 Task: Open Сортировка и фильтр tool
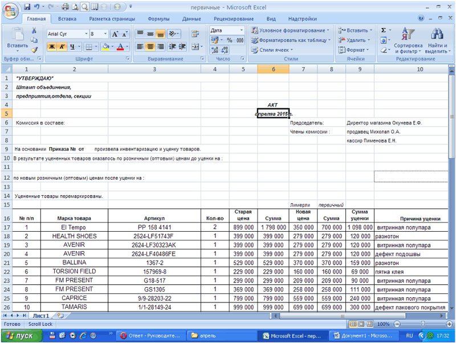click(408, 41)
